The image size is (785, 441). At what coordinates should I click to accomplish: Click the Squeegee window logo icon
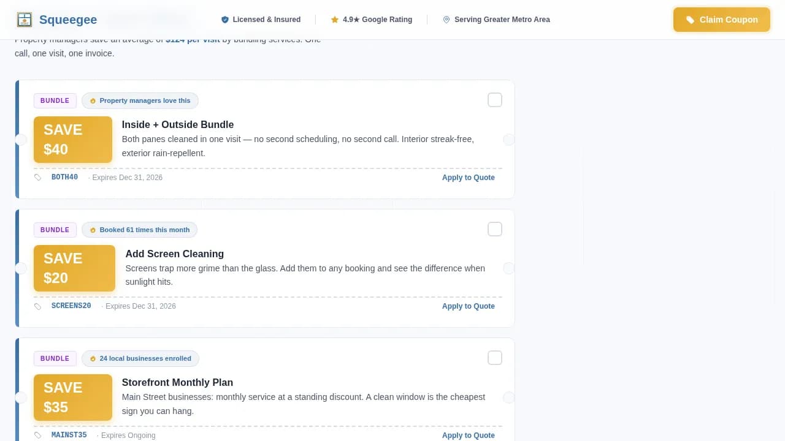[25, 20]
